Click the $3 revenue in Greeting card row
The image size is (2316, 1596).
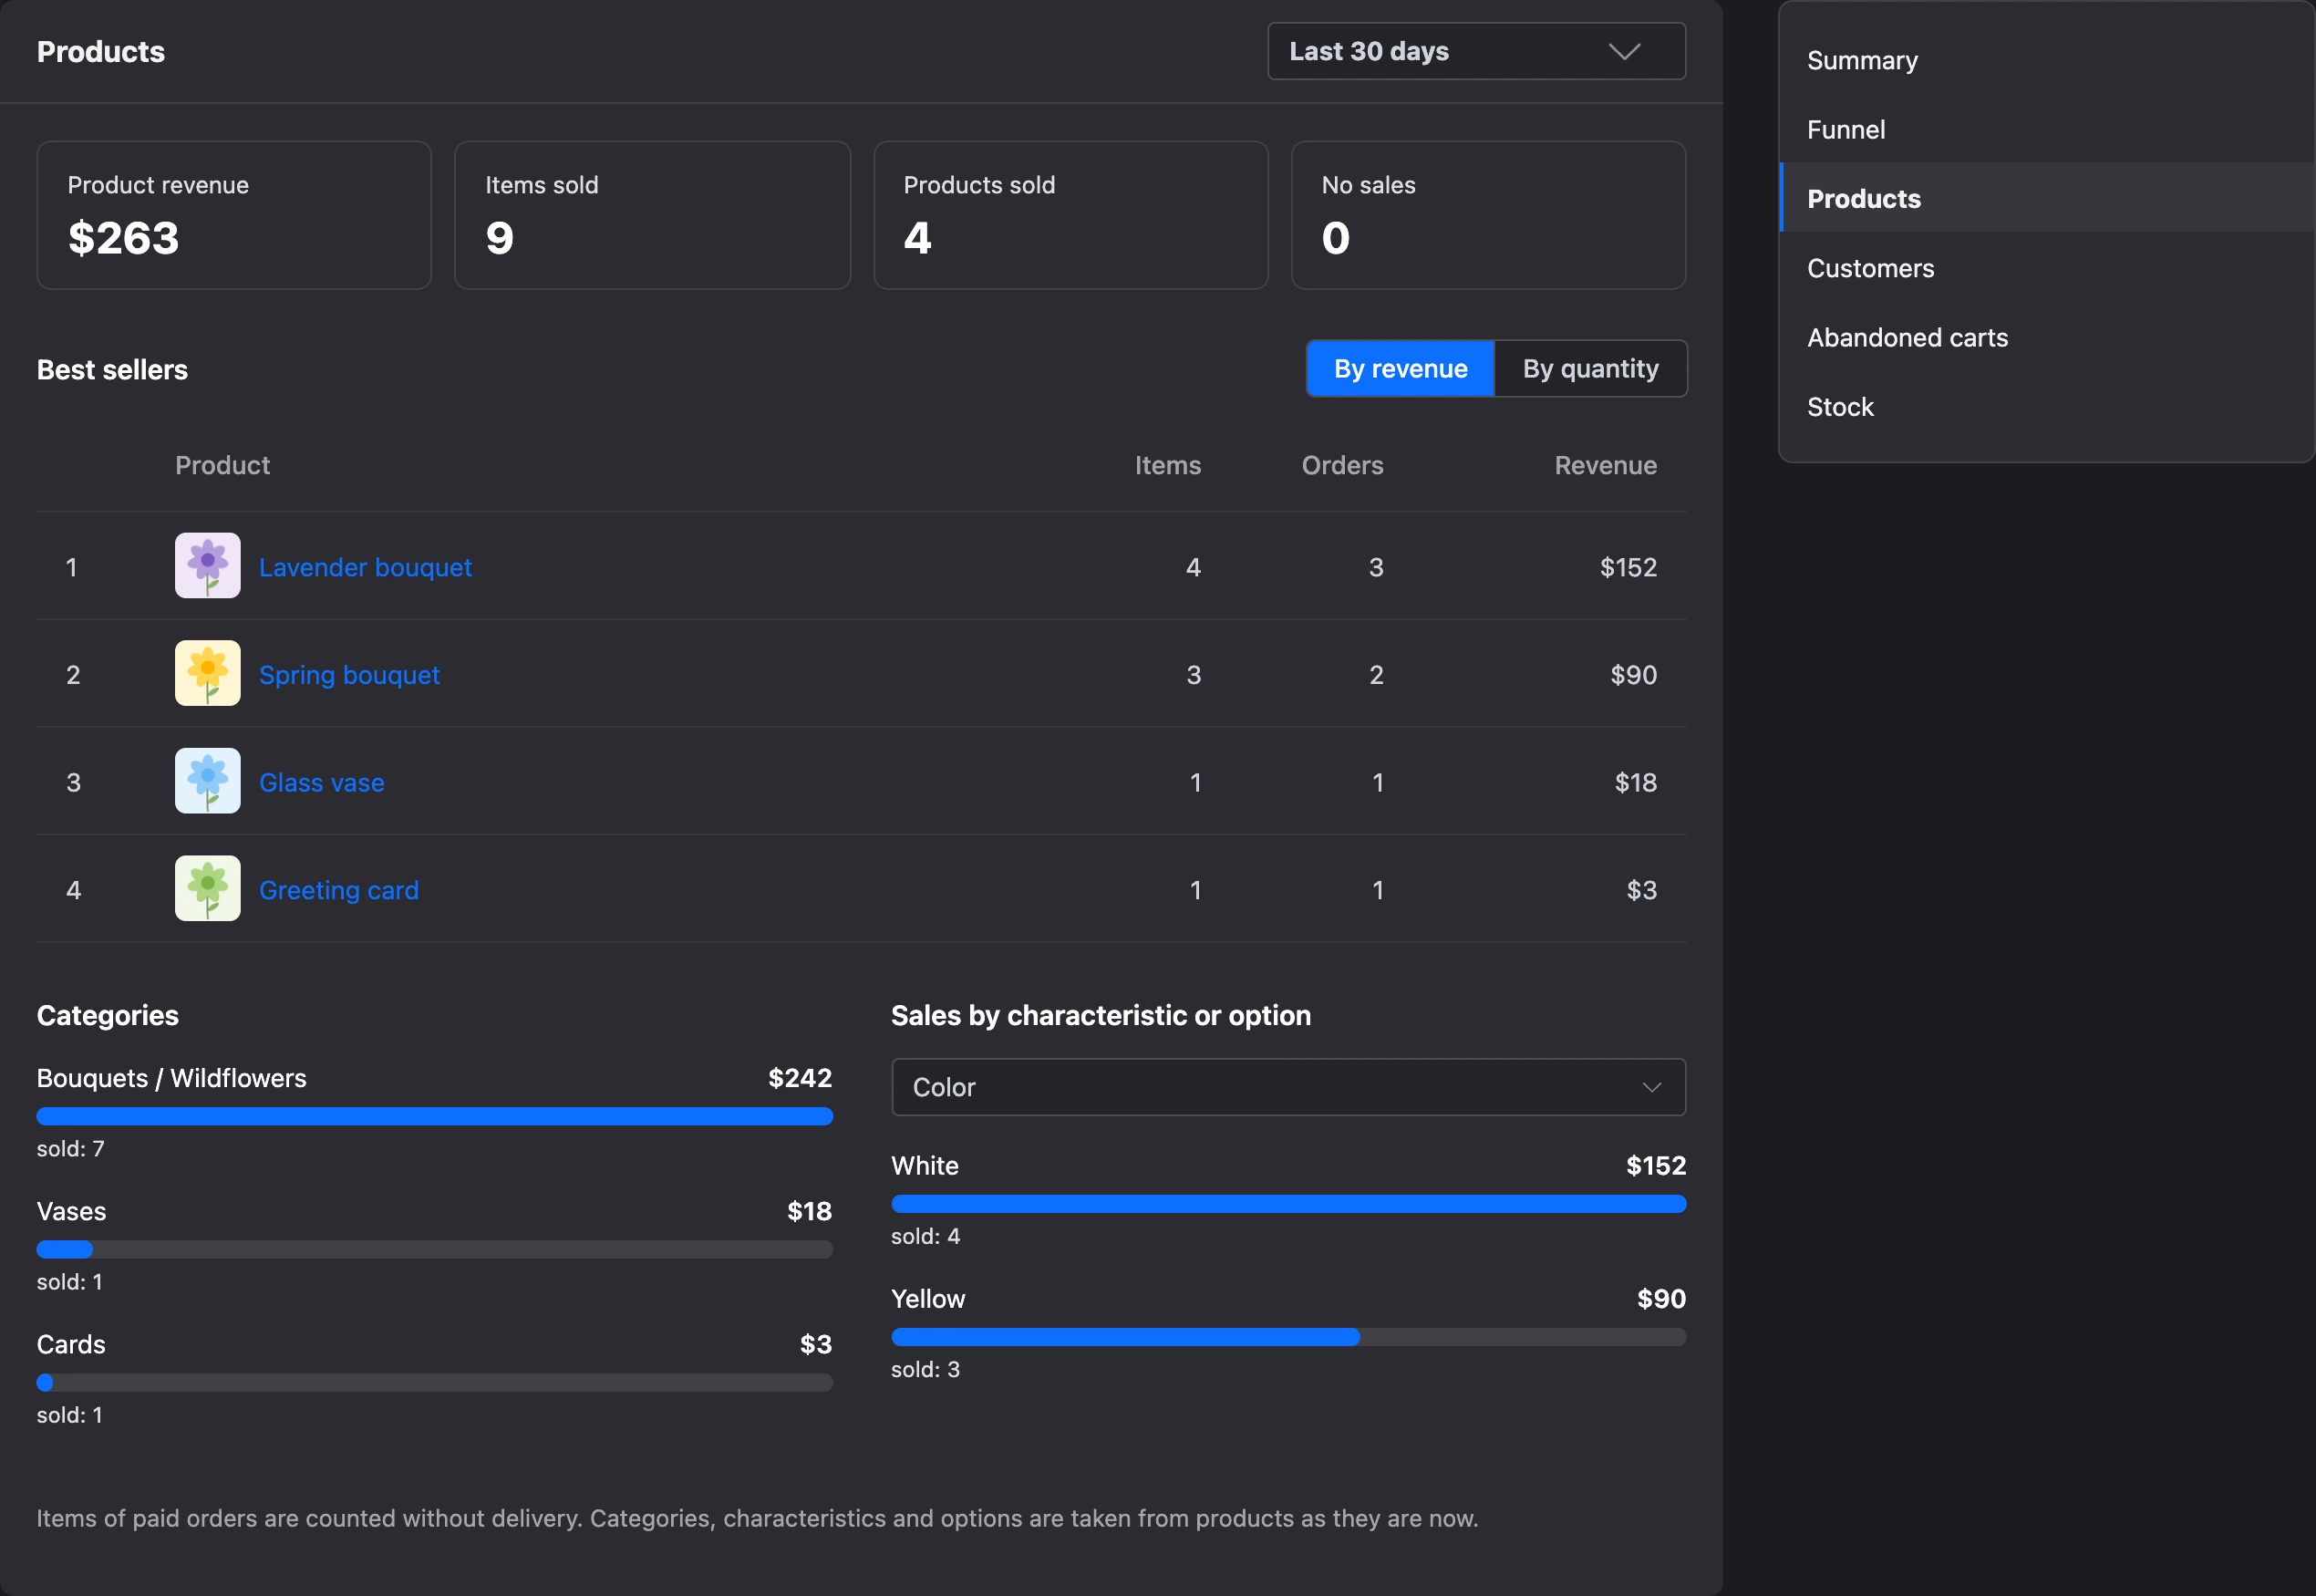tap(1641, 890)
